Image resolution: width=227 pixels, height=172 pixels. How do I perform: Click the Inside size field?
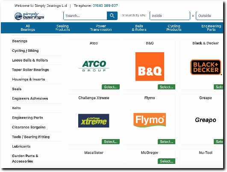click(x=170, y=16)
